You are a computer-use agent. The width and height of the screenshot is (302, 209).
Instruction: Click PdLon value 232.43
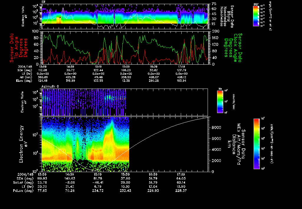click(126, 191)
